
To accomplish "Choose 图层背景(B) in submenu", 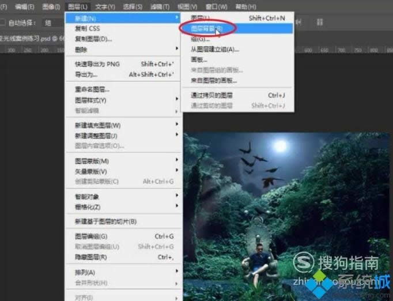I will (x=237, y=28).
